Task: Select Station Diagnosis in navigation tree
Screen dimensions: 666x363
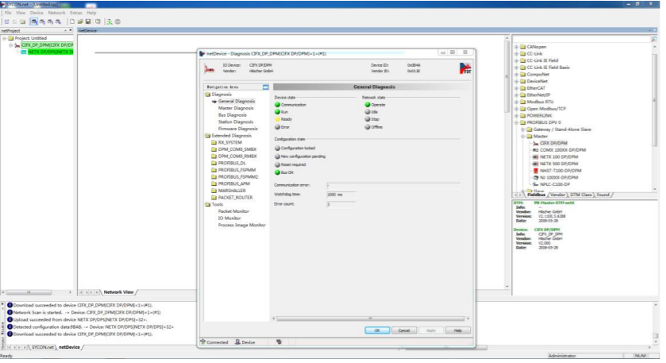Action: pyautogui.click(x=236, y=122)
